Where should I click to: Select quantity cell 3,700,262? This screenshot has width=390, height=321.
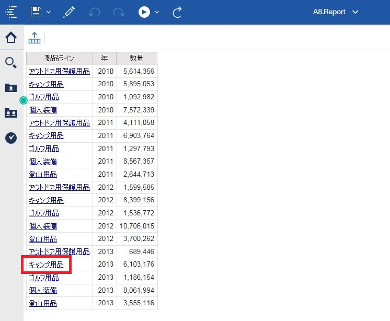(137, 239)
